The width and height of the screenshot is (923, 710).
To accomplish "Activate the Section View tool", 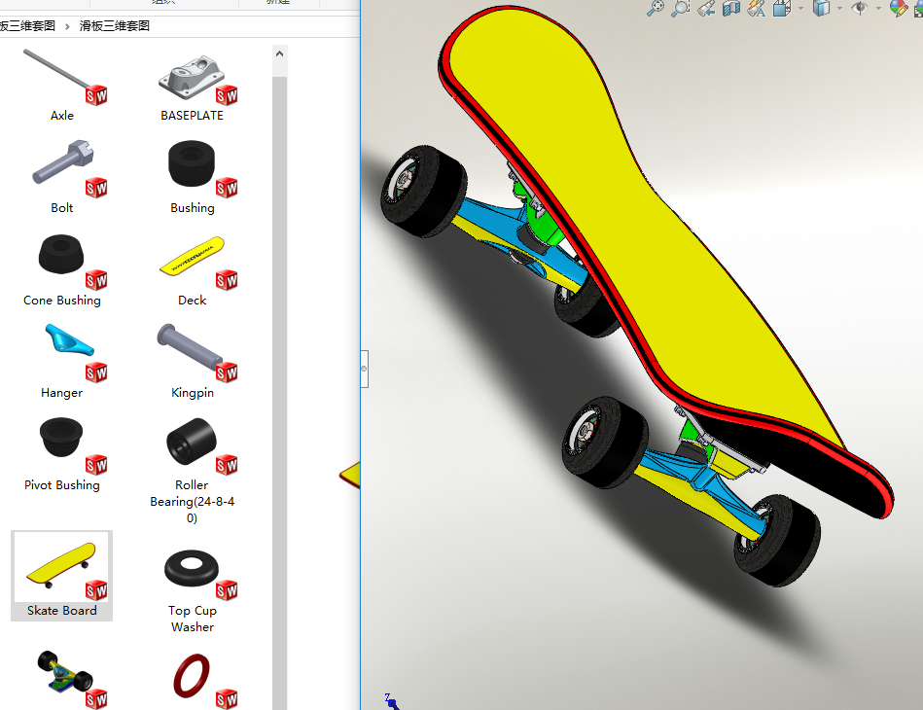I will click(x=731, y=8).
